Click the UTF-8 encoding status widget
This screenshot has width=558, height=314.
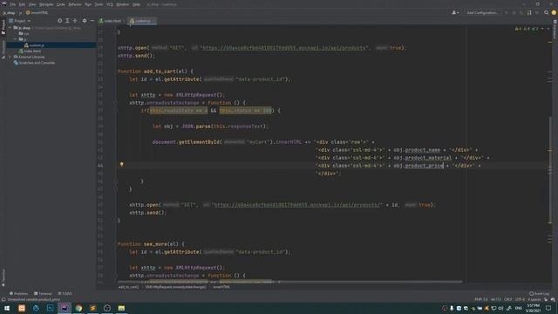pos(520,300)
